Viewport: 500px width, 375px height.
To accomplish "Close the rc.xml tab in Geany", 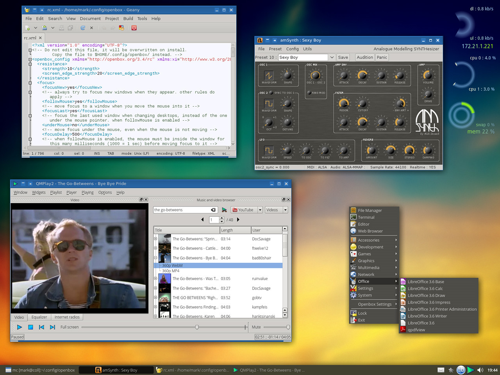I will tap(40, 38).
